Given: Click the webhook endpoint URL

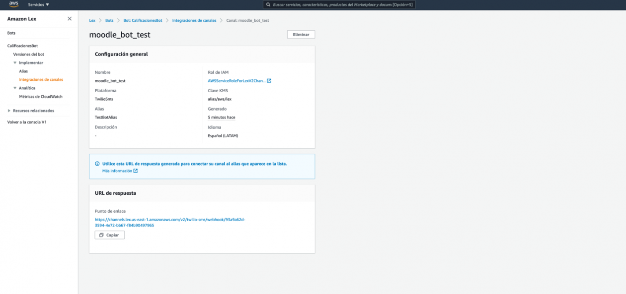Looking at the screenshot, I should (x=170, y=222).
